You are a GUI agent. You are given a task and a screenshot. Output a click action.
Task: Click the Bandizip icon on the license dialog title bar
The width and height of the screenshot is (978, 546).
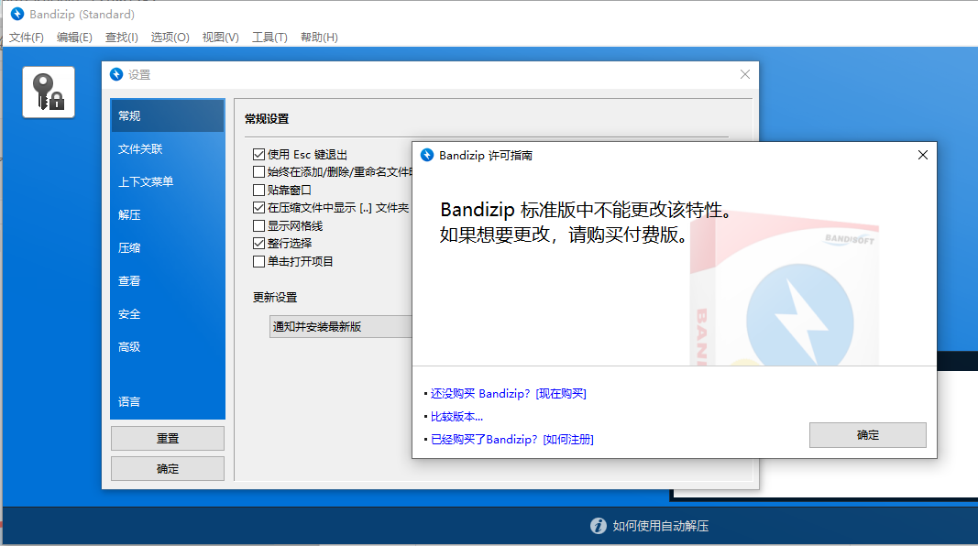425,155
